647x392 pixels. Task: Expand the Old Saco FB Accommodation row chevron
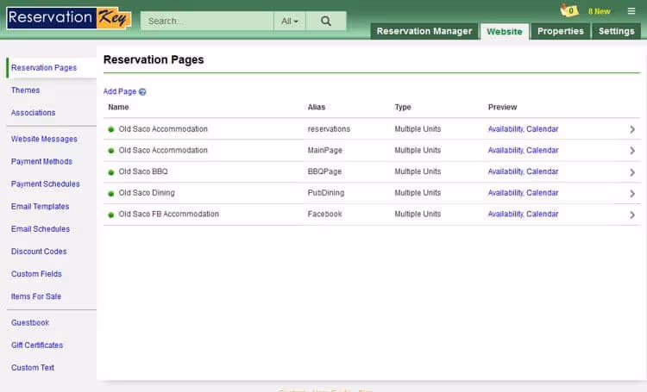tap(632, 215)
